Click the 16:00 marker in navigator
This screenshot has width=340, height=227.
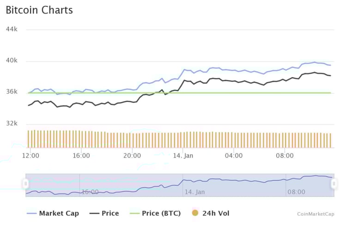(x=90, y=192)
